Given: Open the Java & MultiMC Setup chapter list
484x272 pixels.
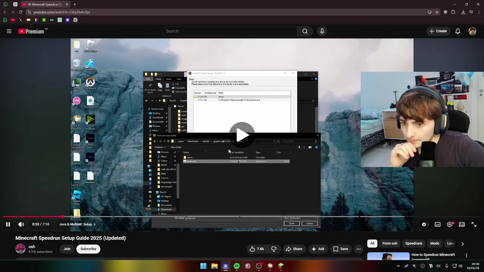Looking at the screenshot, I should [78, 224].
